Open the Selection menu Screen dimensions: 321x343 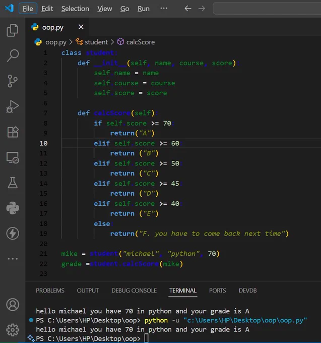point(75,9)
